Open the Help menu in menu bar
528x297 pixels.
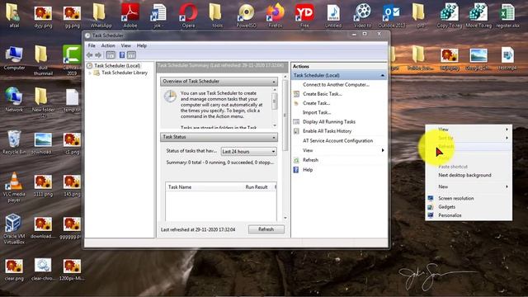[141, 45]
